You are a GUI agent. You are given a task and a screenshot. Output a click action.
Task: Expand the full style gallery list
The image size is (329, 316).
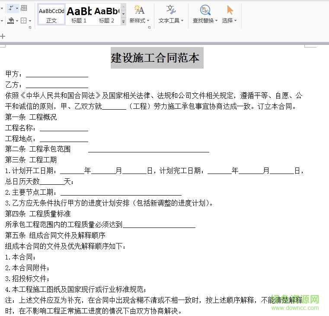123,21
